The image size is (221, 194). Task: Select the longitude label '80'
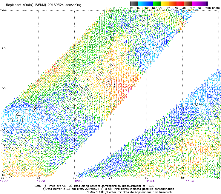point(147,178)
